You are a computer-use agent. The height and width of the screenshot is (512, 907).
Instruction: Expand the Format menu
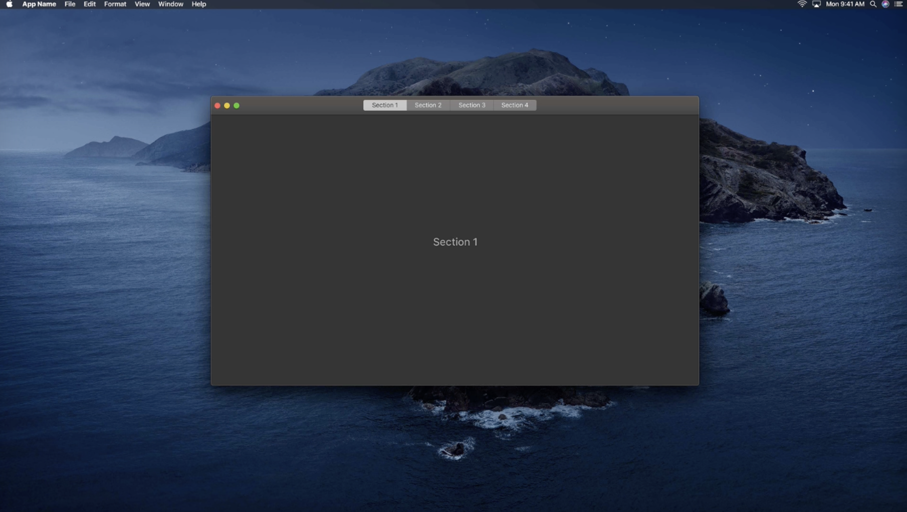(115, 4)
